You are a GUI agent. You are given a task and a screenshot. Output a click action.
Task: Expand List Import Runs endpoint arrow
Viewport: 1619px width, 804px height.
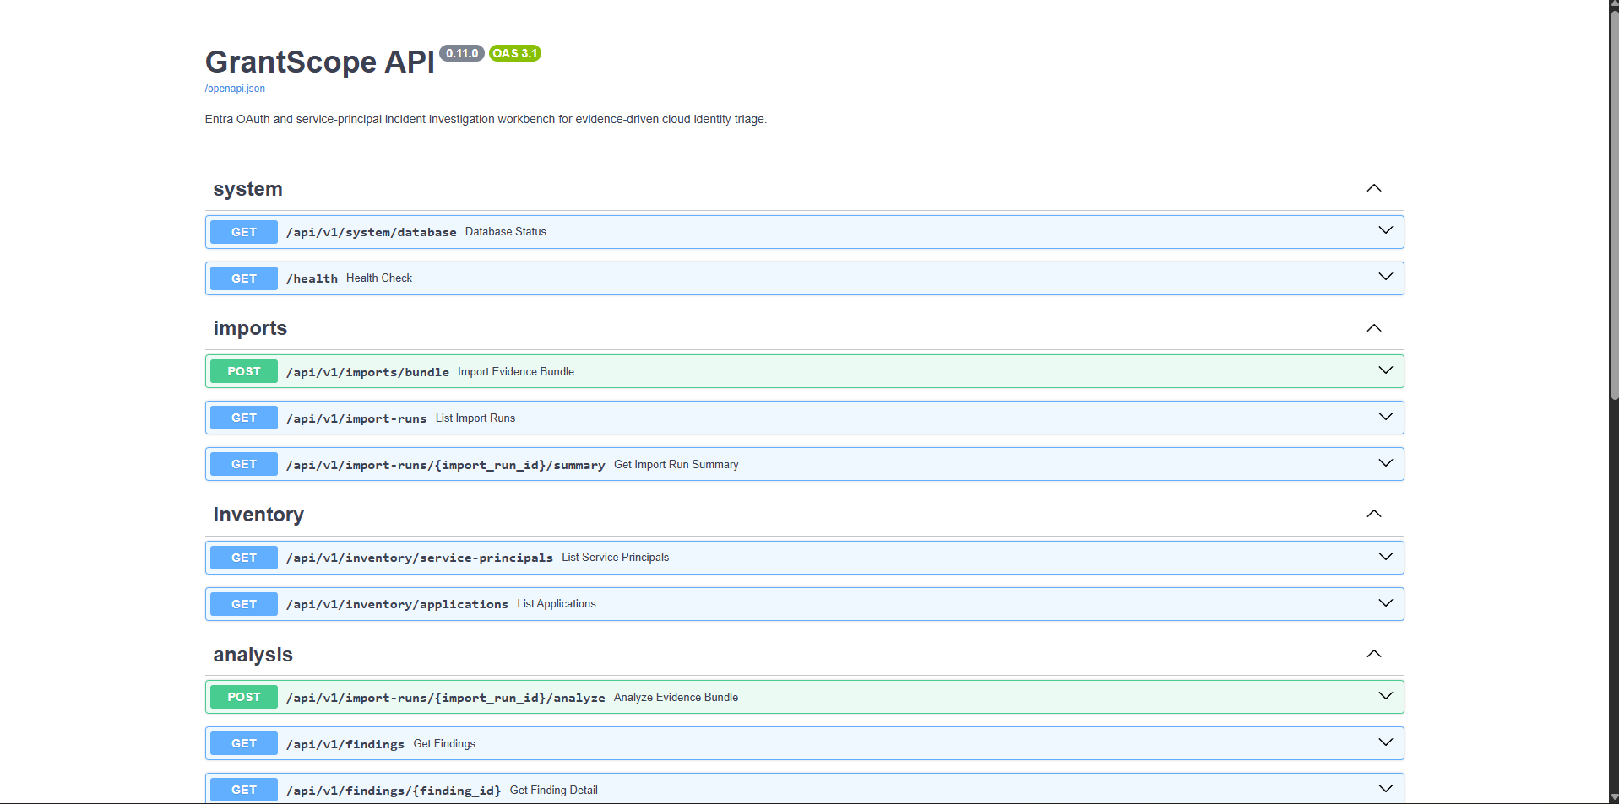tap(1386, 417)
